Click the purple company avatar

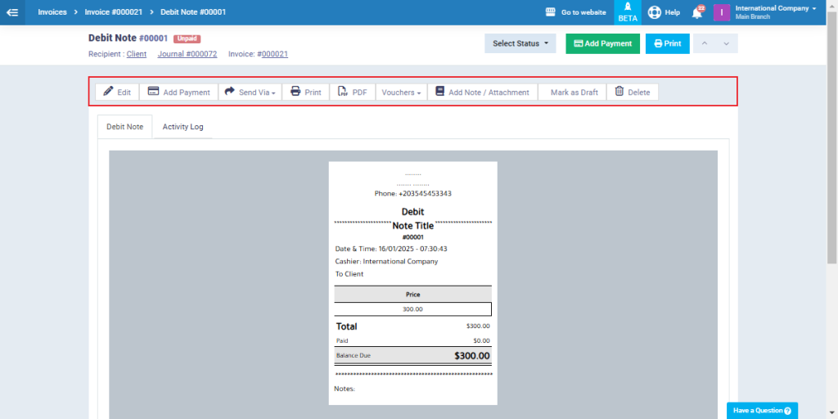pyautogui.click(x=722, y=12)
